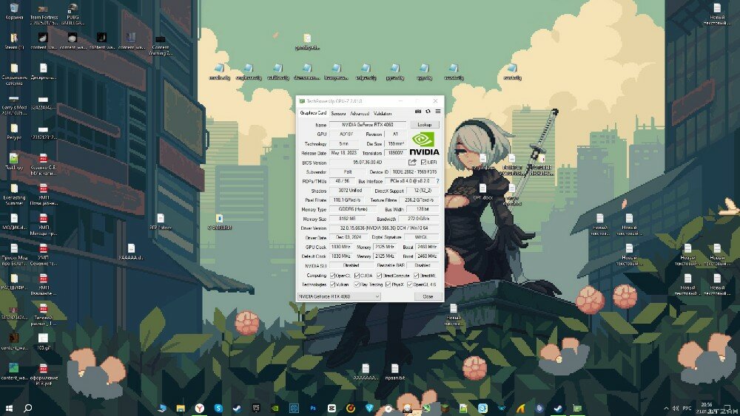Image resolution: width=740 pixels, height=416 pixels.
Task: Click the Lookup button
Action: [x=424, y=125]
